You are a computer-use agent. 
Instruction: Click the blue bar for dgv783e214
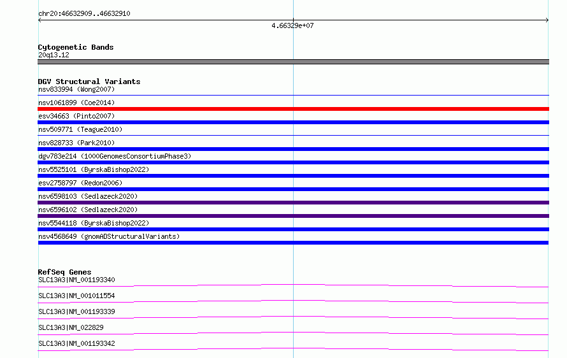click(293, 162)
